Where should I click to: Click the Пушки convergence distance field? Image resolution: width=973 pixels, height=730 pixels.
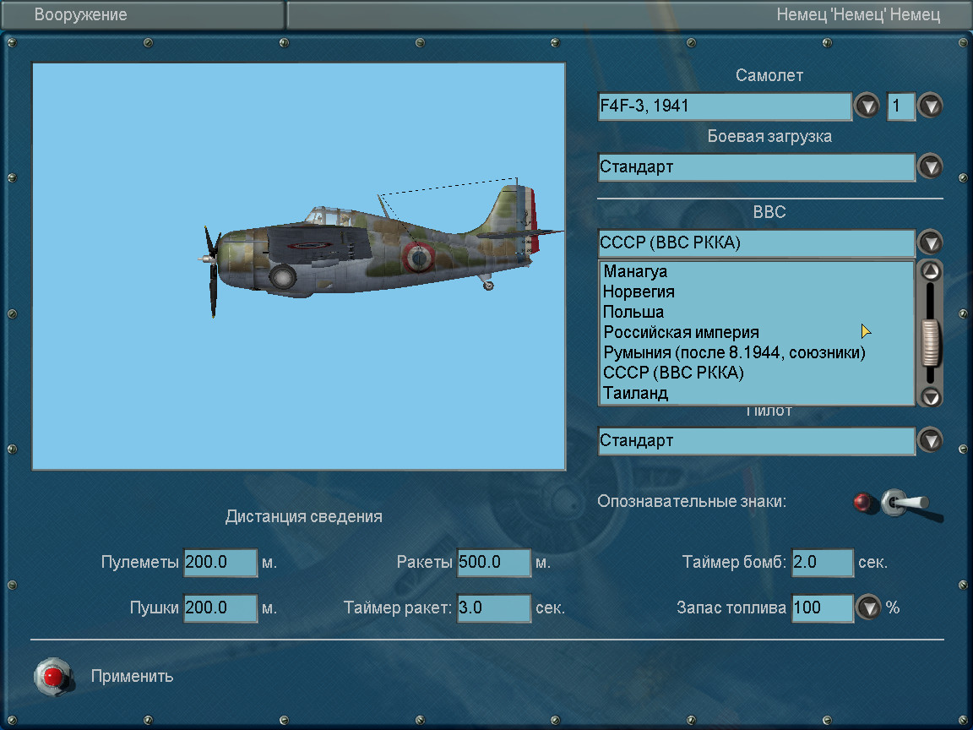point(220,608)
